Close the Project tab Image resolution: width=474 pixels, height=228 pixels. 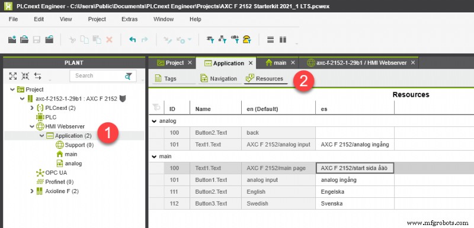pos(190,63)
